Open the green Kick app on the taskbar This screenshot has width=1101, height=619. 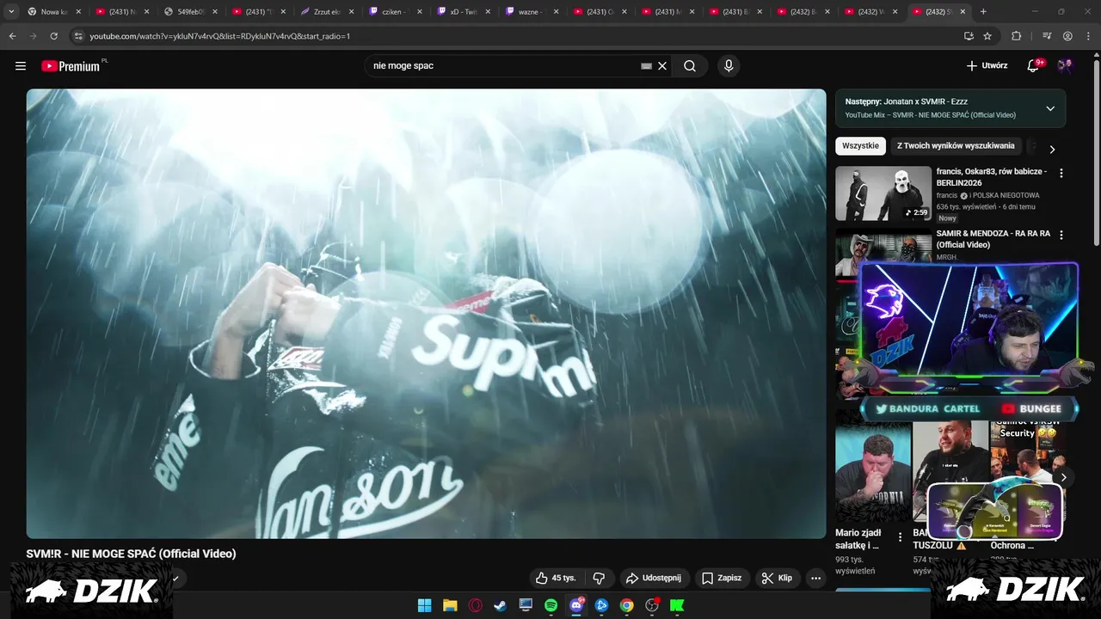(x=677, y=605)
